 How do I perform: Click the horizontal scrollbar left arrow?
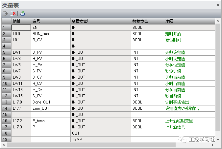[4, 145]
